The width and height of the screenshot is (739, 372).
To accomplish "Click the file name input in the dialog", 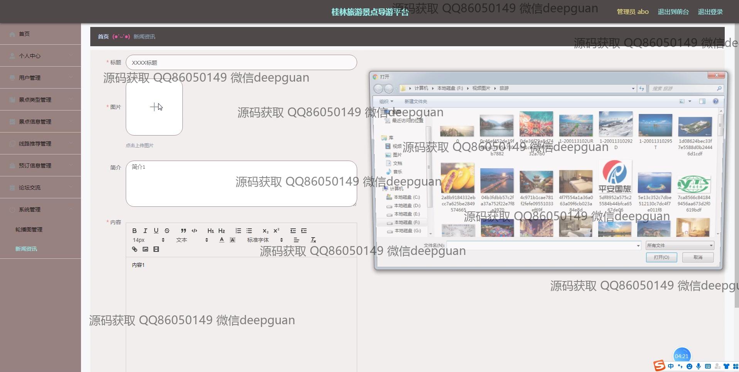I will point(541,245).
